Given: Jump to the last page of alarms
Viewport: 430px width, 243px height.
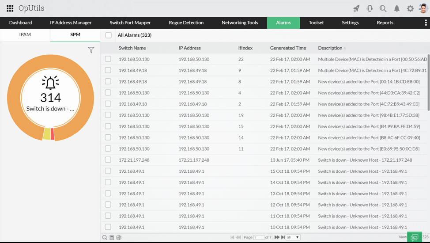Looking at the screenshot, I should (x=283, y=237).
